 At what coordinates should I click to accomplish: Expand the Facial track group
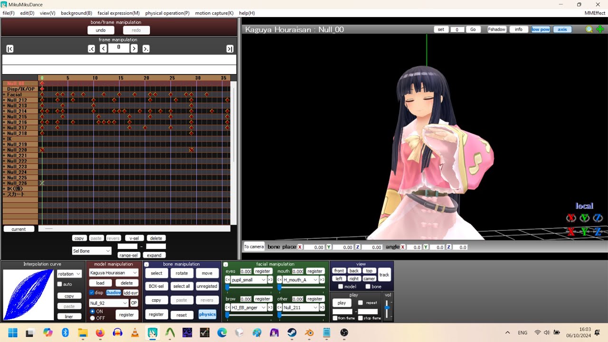click(4, 95)
